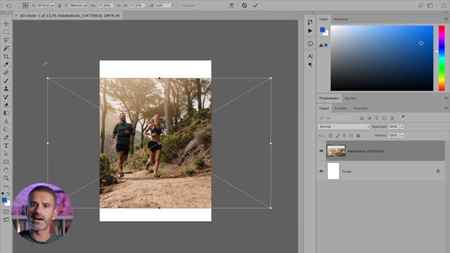Toggle the width-height aspect ratio link
Viewport: 450px width, 253px height.
119,6
